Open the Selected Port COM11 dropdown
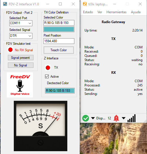The image size is (147, 154). point(21,23)
